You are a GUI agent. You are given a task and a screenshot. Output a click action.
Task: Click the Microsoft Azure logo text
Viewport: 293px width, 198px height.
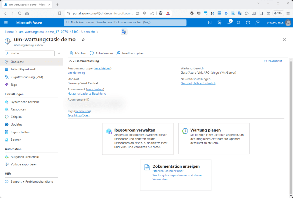pos(29,23)
